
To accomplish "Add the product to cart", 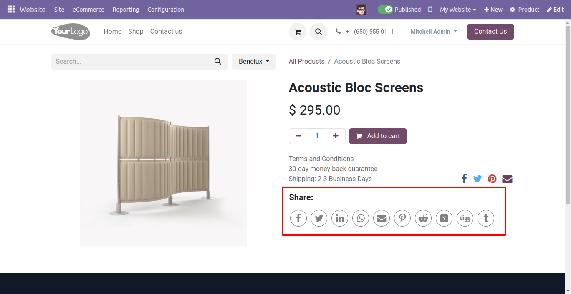I will [378, 136].
